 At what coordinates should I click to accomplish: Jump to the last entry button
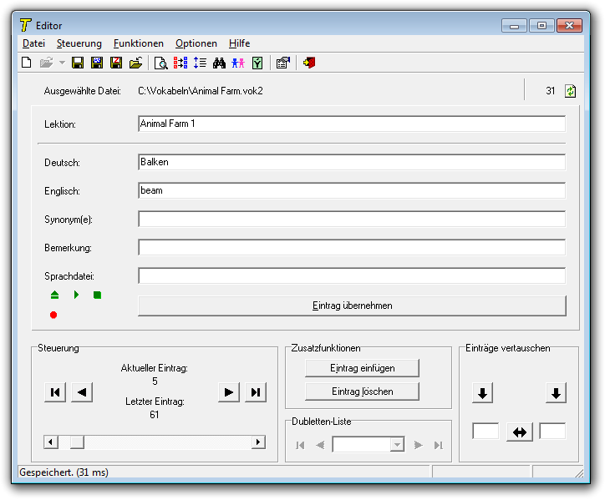(x=256, y=392)
